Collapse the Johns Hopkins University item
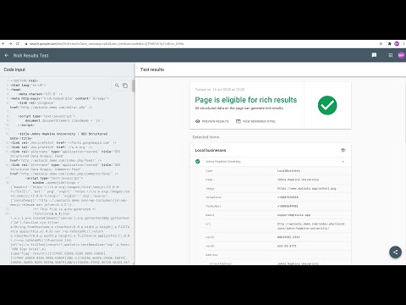This screenshot has width=406, height=305. coord(343,162)
